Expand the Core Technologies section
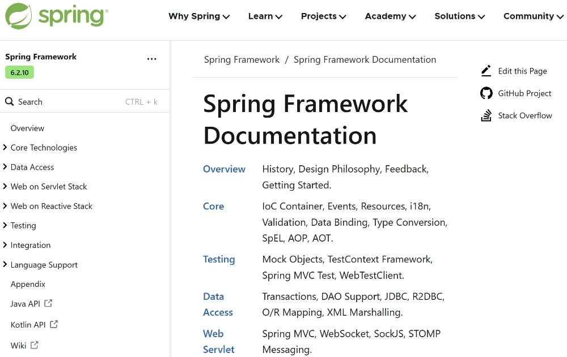 coord(5,147)
